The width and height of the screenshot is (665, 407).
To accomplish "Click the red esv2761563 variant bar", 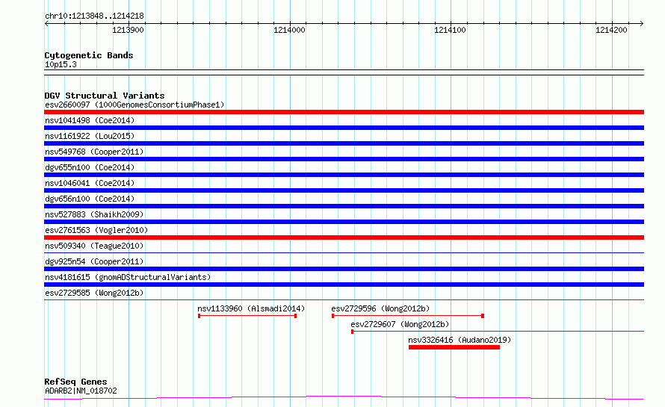I will pos(344,237).
